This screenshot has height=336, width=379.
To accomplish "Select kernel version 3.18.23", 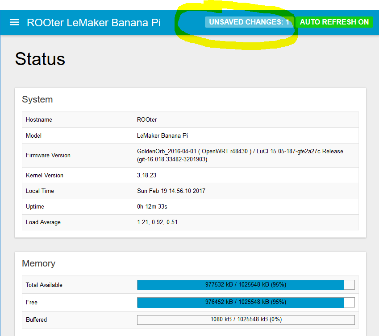I will point(147,176).
